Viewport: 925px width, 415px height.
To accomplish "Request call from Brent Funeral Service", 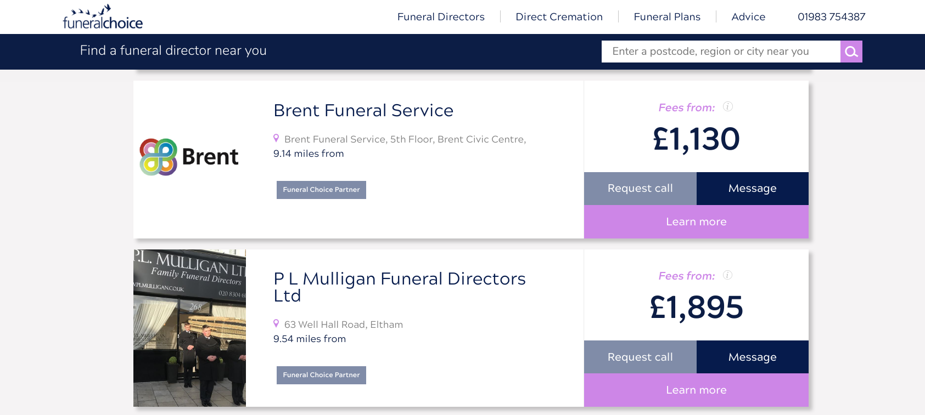I will click(x=640, y=189).
